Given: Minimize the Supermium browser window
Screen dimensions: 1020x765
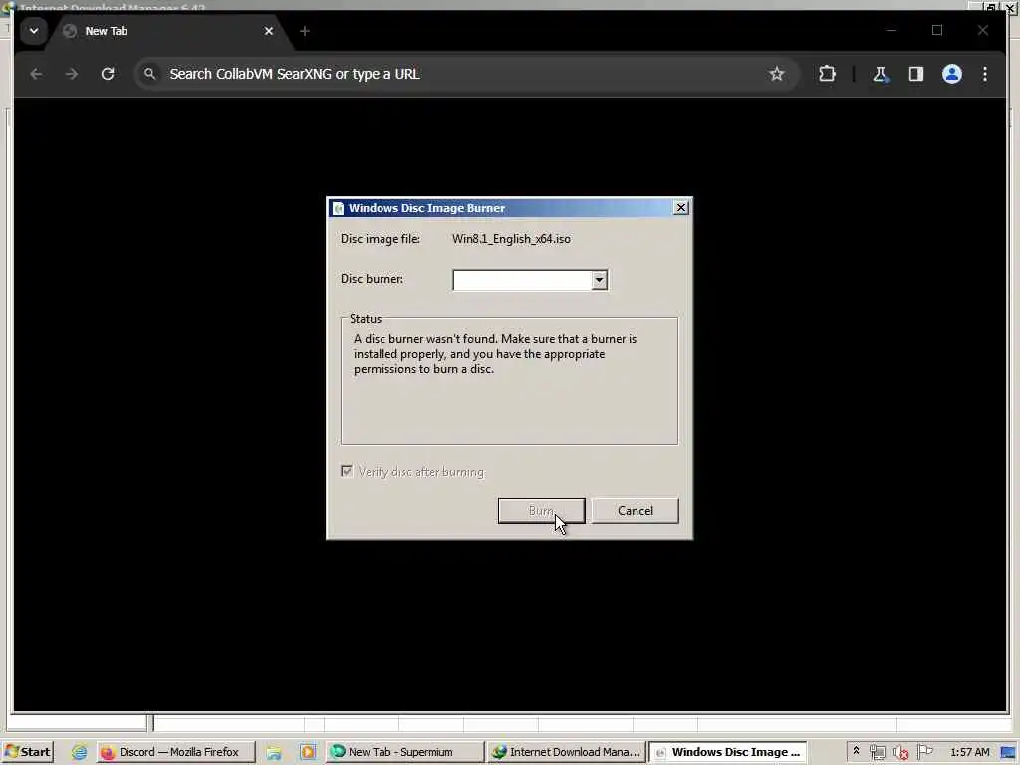Looking at the screenshot, I should pyautogui.click(x=892, y=31).
